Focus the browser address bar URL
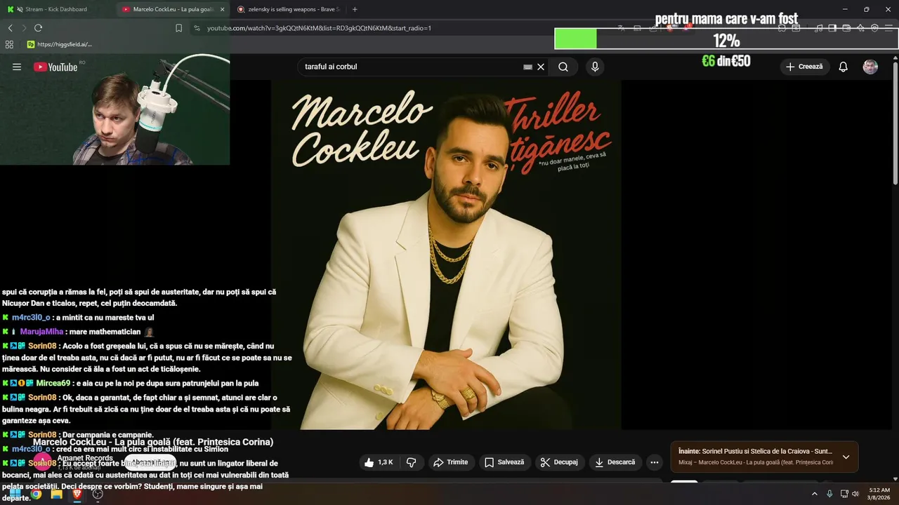 (x=319, y=28)
